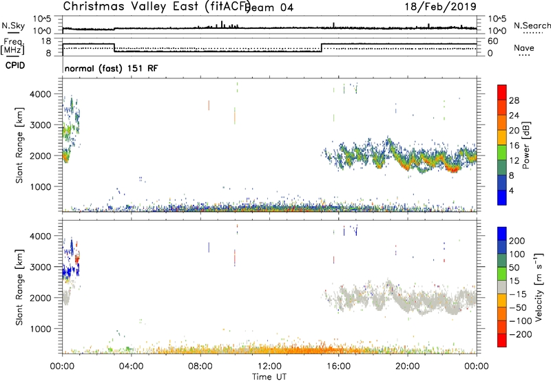Click the '28' value on power colorbar

click(514, 100)
